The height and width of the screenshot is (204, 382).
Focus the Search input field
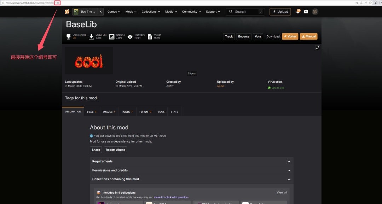coord(245,12)
